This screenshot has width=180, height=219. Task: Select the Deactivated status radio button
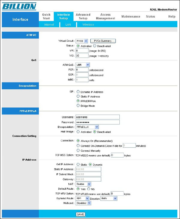tap(95, 46)
